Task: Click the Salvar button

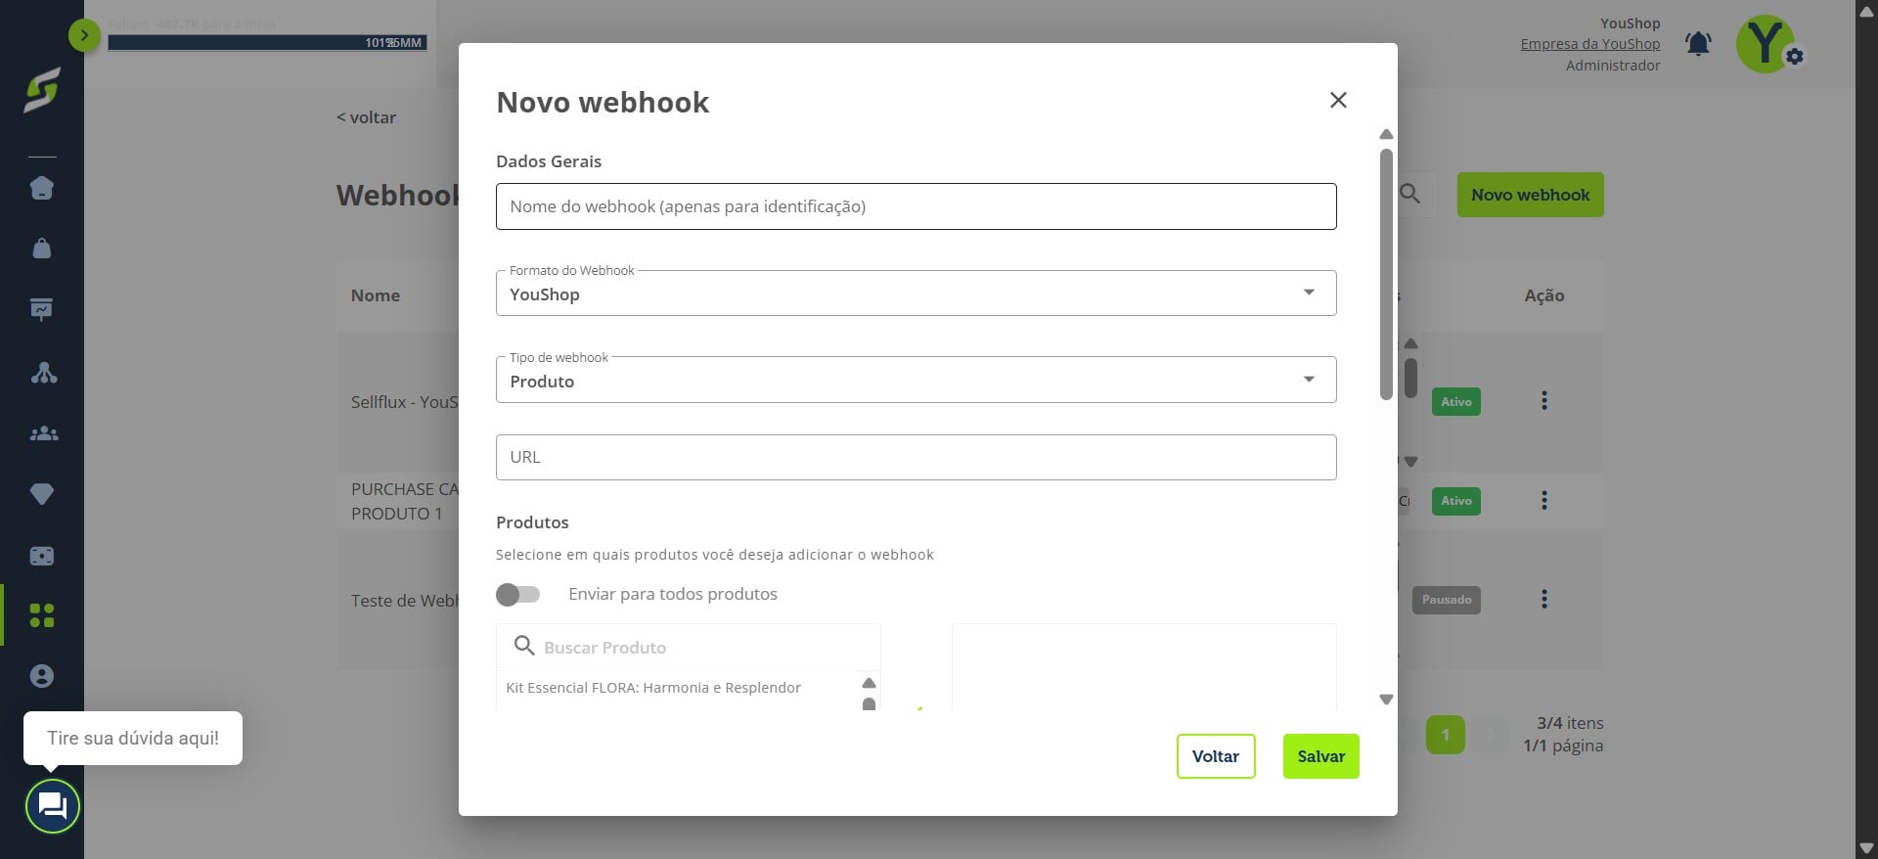Action: pos(1320,756)
